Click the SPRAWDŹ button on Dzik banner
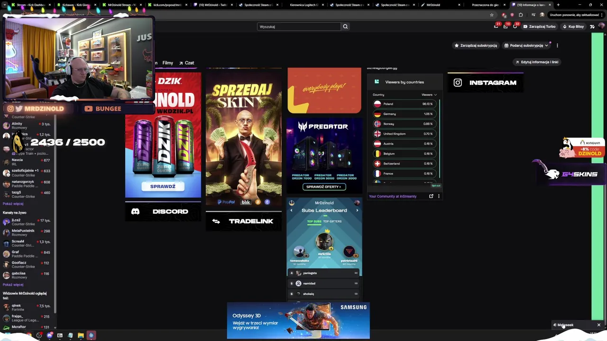This screenshot has height=341, width=607. tap(163, 186)
